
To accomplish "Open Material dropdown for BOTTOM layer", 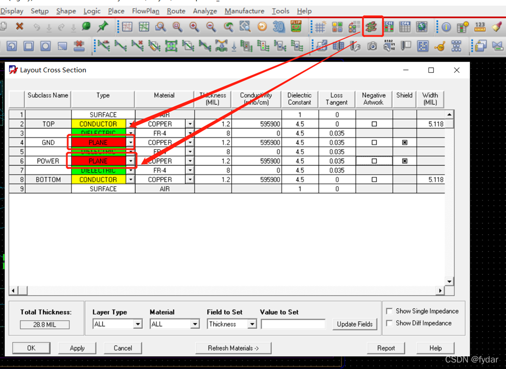I will 190,179.
